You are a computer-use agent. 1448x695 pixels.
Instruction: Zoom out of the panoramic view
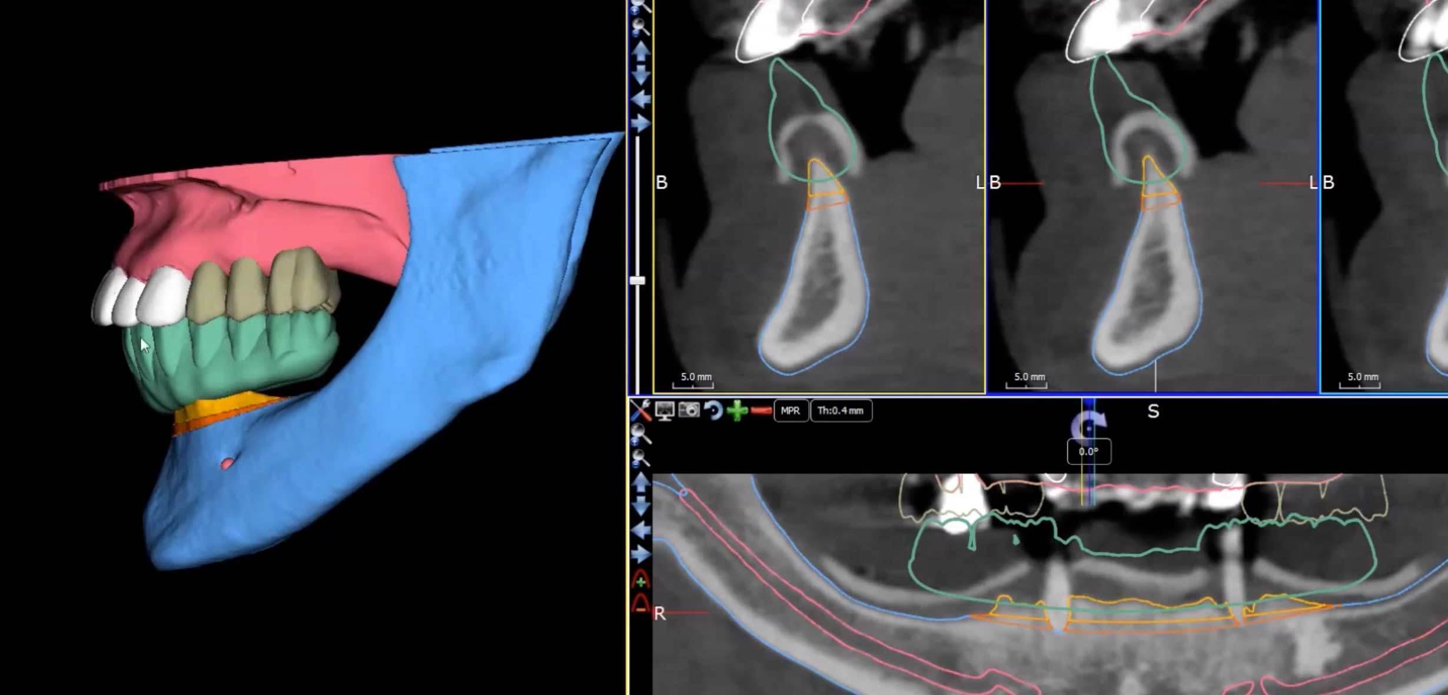click(x=640, y=458)
